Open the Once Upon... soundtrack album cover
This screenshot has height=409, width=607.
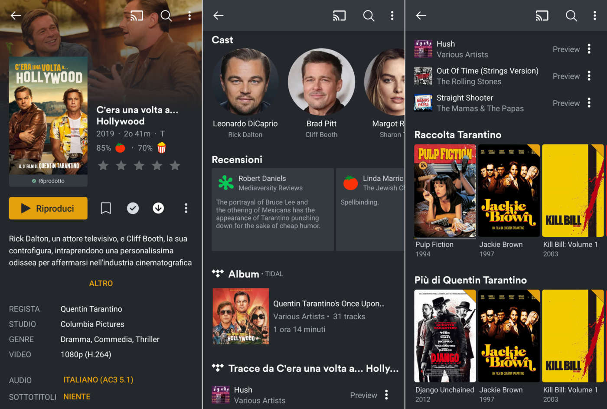pyautogui.click(x=241, y=316)
